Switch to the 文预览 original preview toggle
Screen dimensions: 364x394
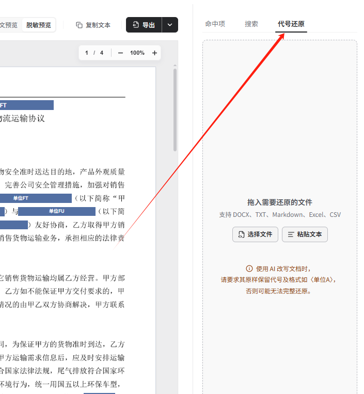9,25
